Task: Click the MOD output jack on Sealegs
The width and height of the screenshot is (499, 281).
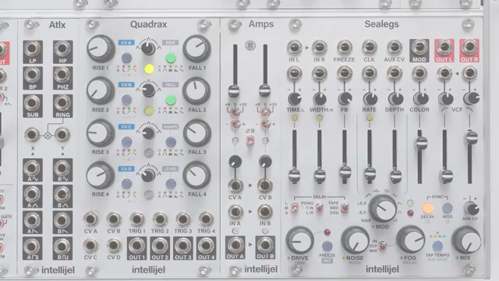Action: 419,48
